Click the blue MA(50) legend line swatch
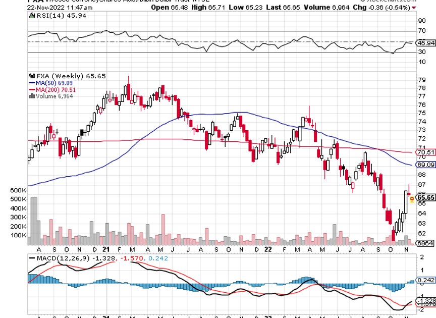This screenshot has width=436, height=318. 31,83
